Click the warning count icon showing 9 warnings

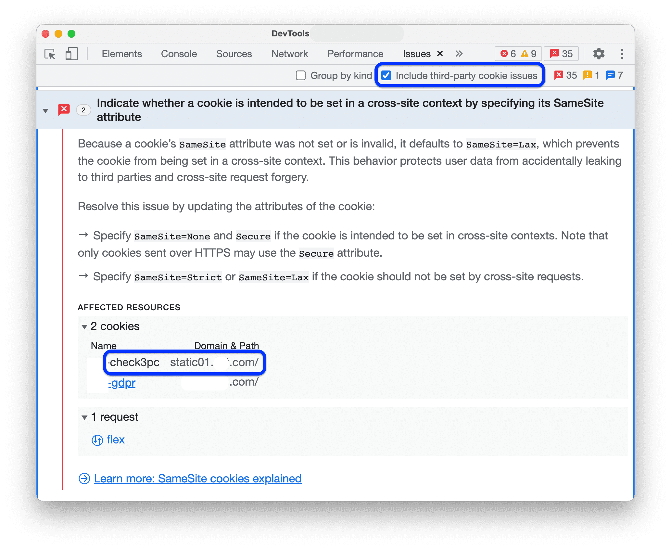pos(529,54)
